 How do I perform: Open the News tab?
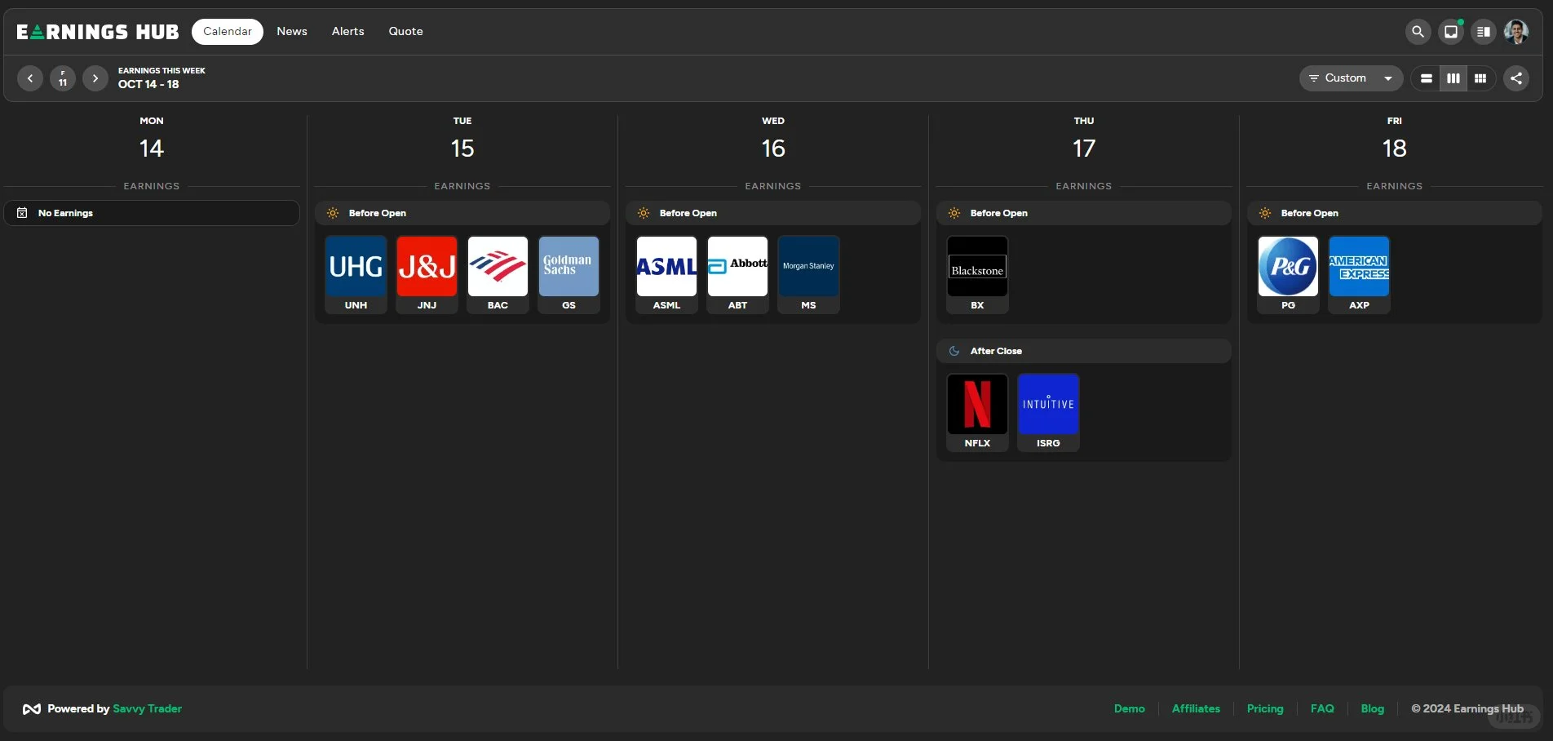[292, 32]
